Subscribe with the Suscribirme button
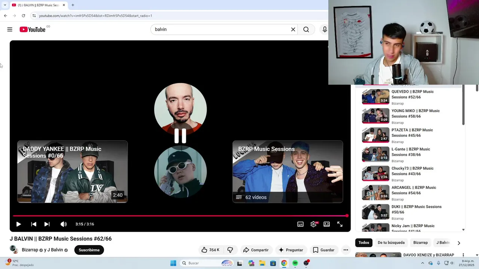The height and width of the screenshot is (269, 479). 89,250
